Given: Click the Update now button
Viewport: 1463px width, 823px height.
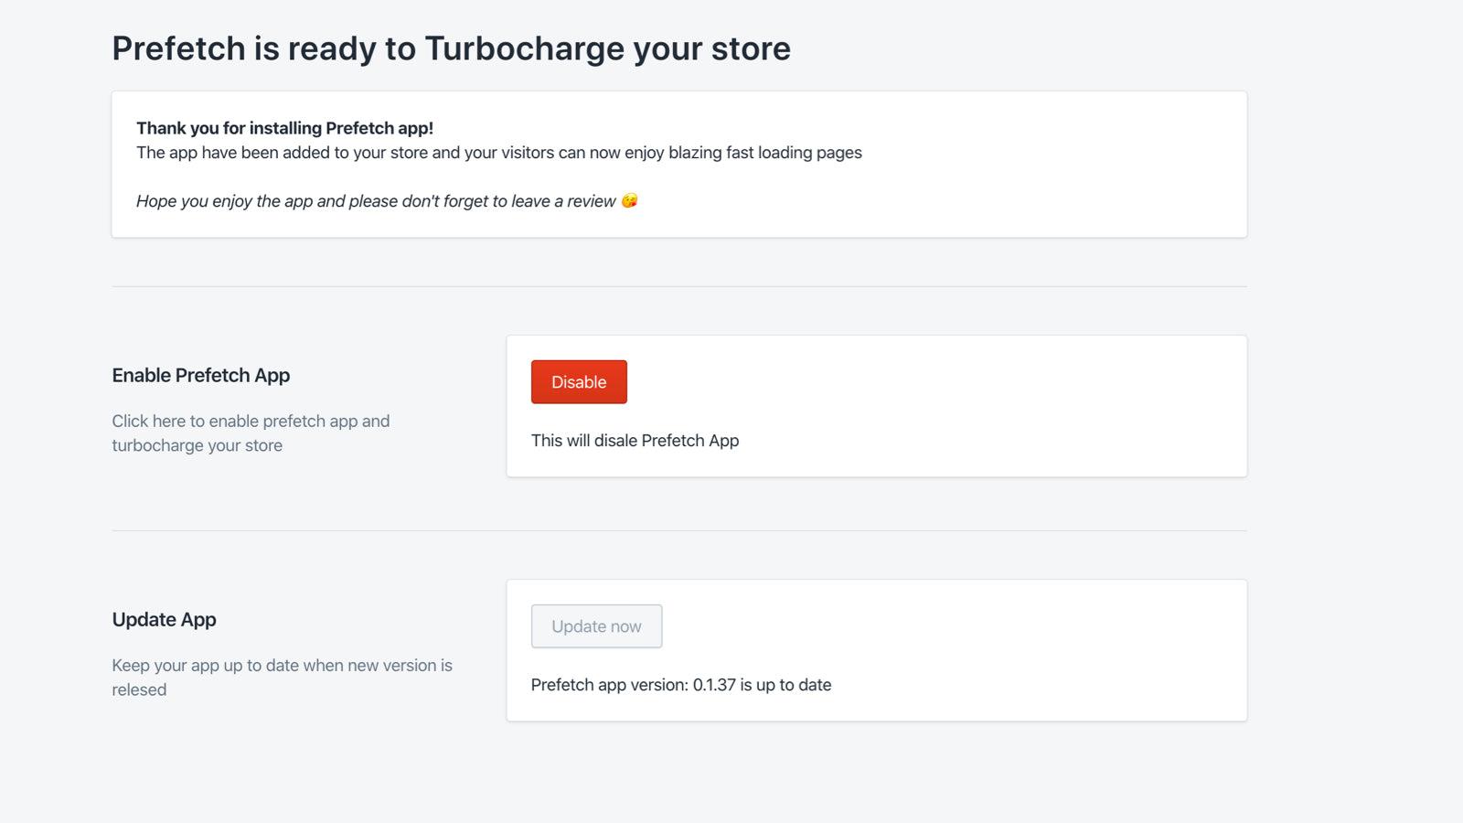Looking at the screenshot, I should click(x=596, y=625).
